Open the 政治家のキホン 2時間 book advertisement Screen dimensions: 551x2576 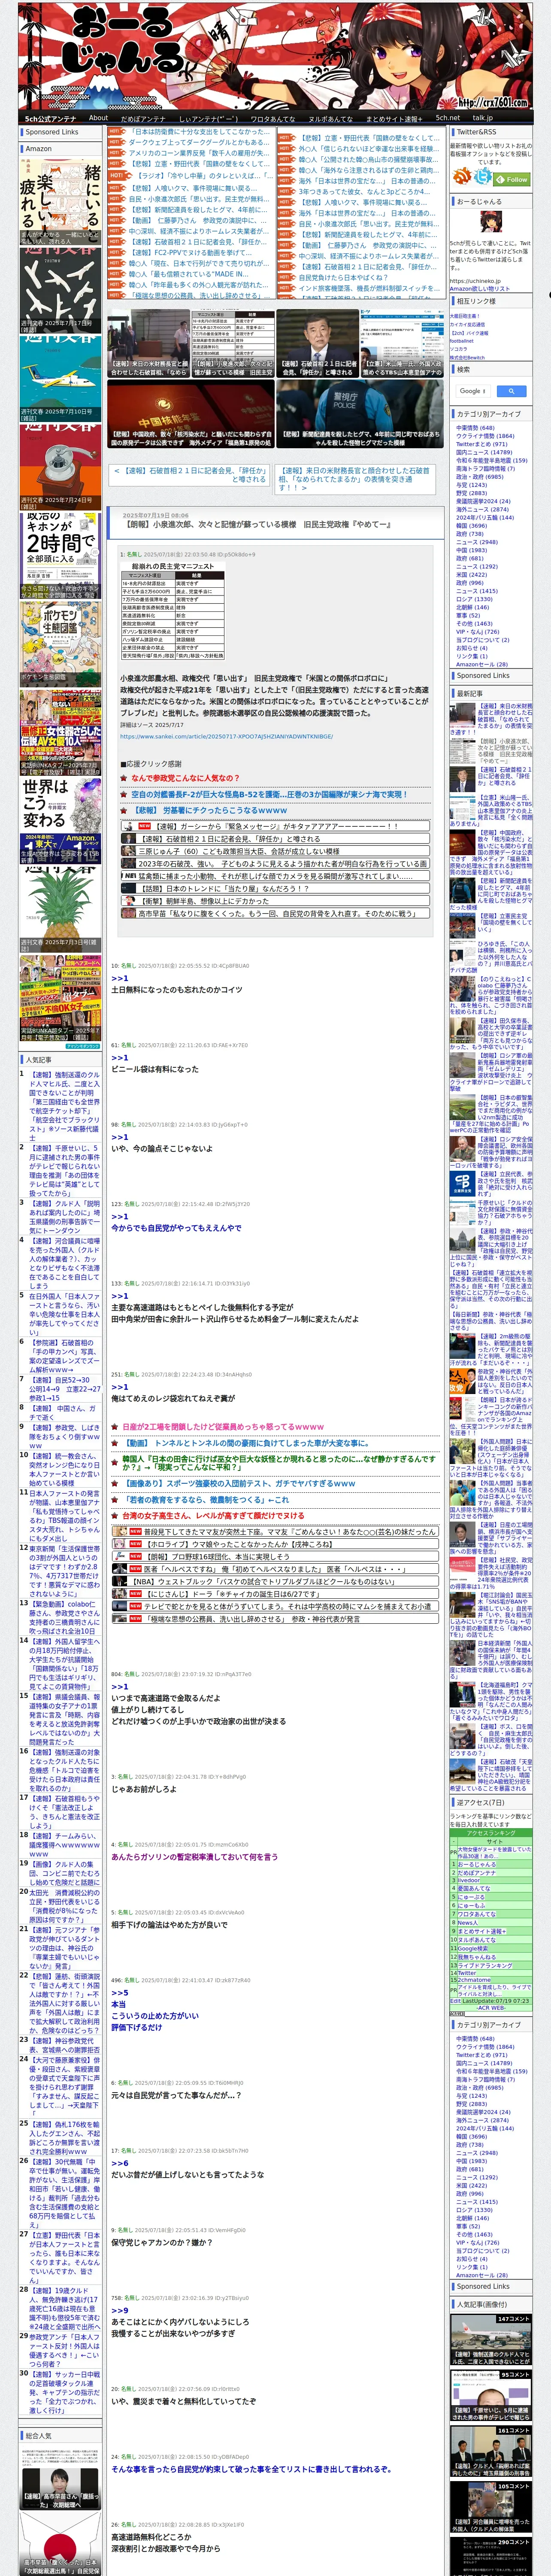tap(60, 555)
